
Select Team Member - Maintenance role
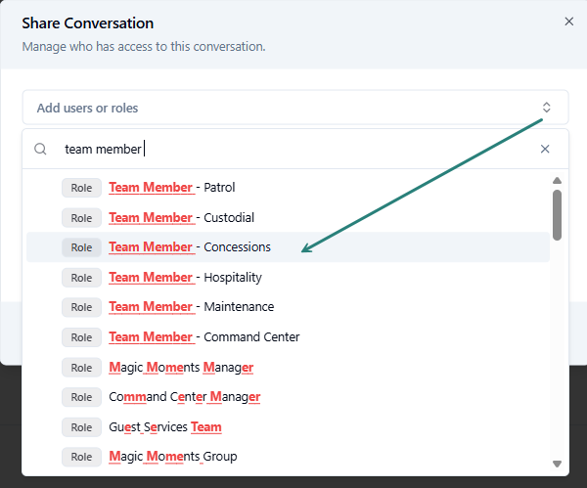(191, 307)
